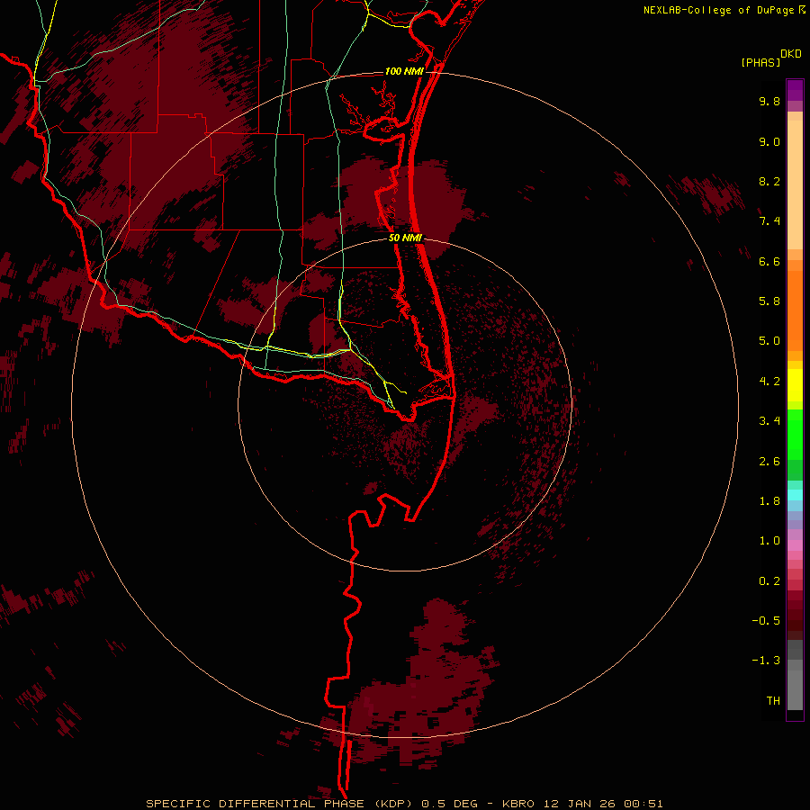Click the 9.8 value on the color scale
Screen dimensions: 810x810
click(x=769, y=101)
